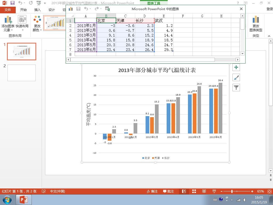Open the Undo history dropdown arrow in PowerPoint
This screenshot has width=273, height=205.
pos(24,3)
